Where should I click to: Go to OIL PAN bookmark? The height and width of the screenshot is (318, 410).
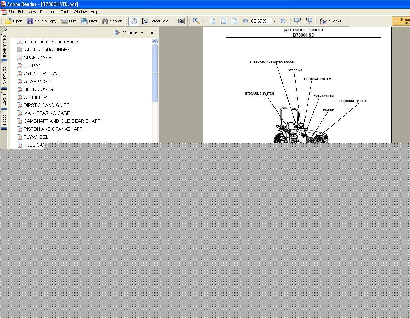point(32,66)
